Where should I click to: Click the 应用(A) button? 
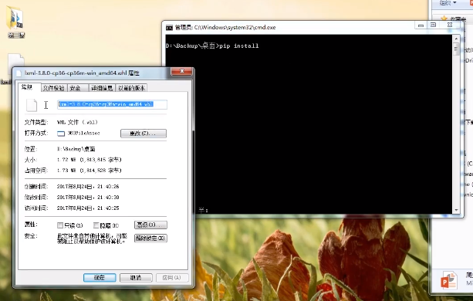(172, 278)
